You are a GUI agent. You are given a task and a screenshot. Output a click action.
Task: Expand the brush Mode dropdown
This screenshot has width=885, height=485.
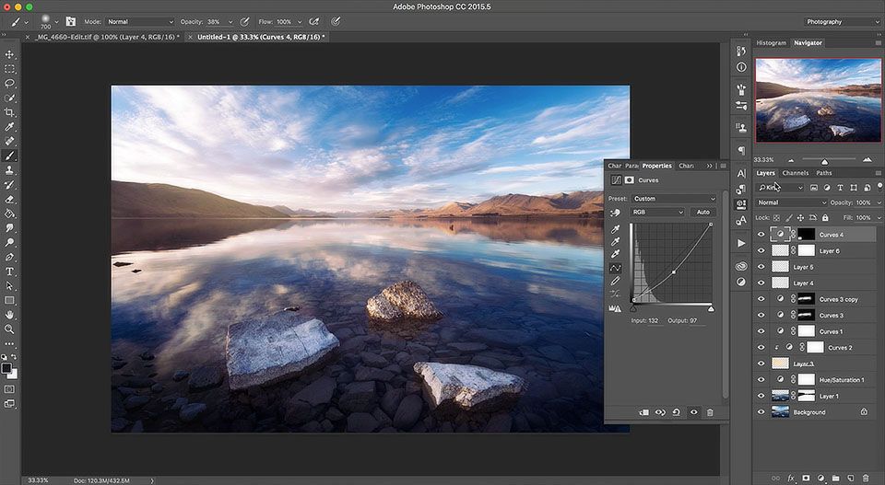click(x=139, y=21)
